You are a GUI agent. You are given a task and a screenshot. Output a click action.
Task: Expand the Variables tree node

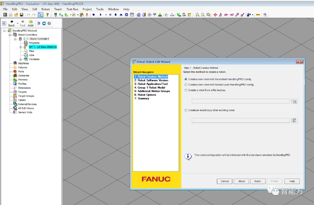pyautogui.click(x=20, y=59)
